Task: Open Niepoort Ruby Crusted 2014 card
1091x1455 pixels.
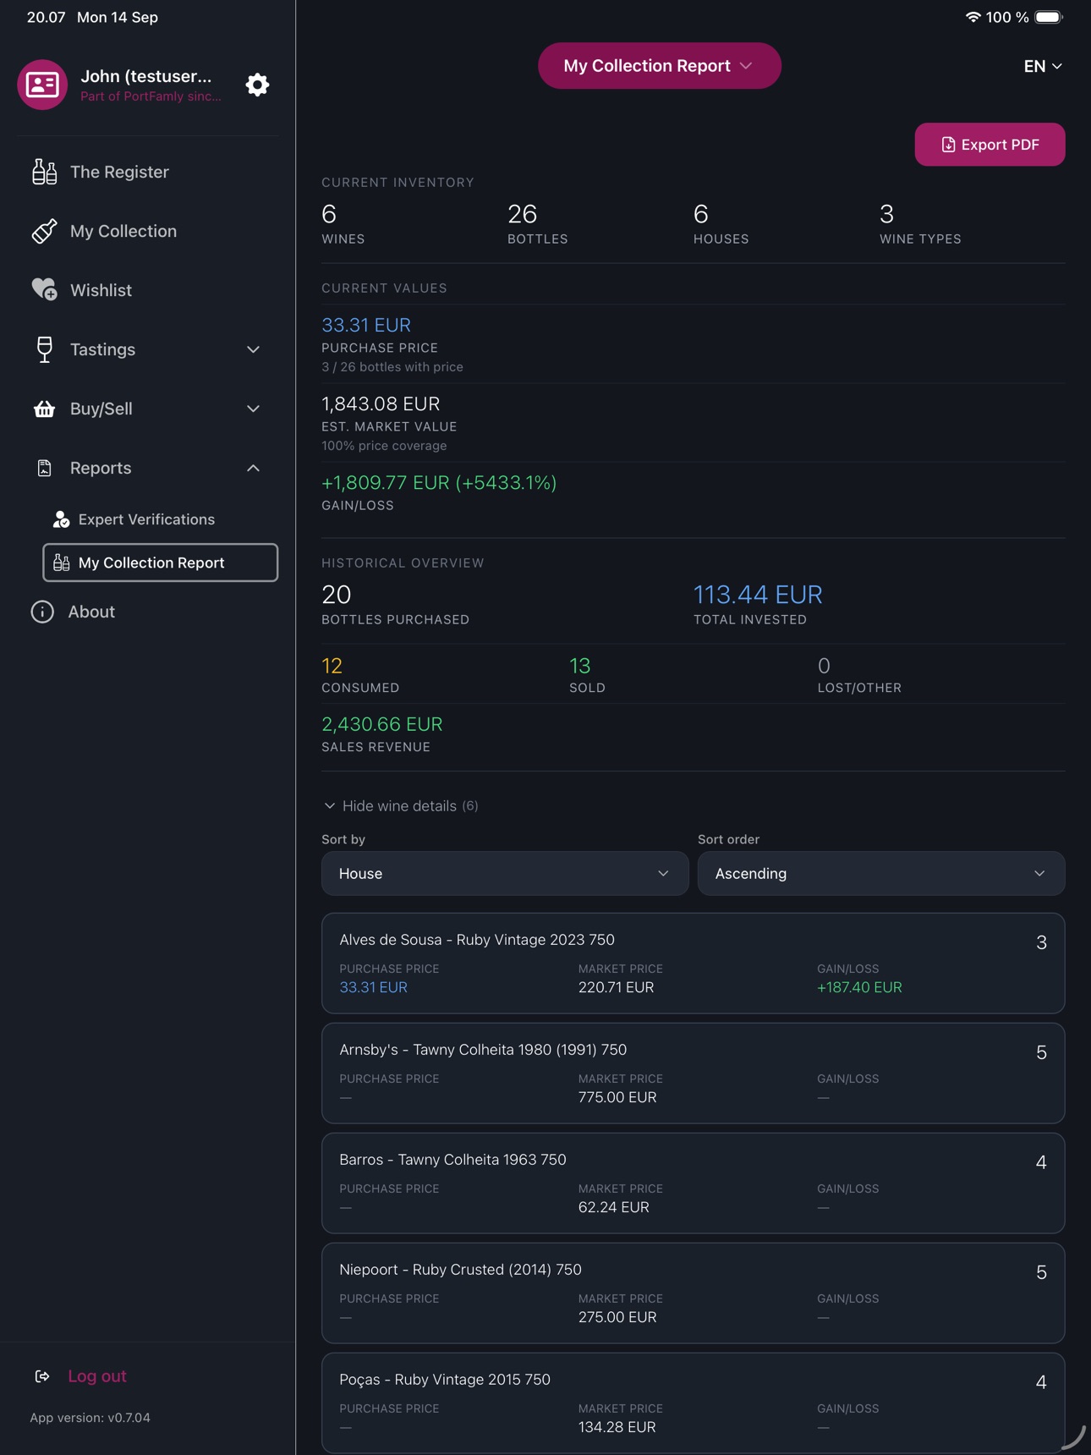Action: coord(694,1293)
